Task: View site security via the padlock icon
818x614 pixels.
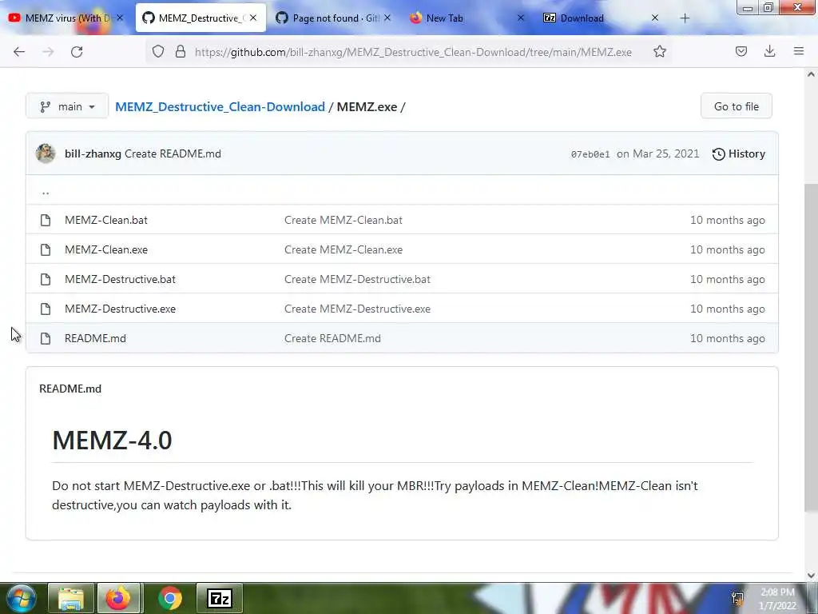Action: (x=181, y=51)
